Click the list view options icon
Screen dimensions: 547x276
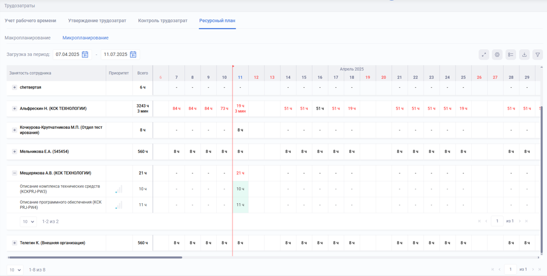point(510,54)
